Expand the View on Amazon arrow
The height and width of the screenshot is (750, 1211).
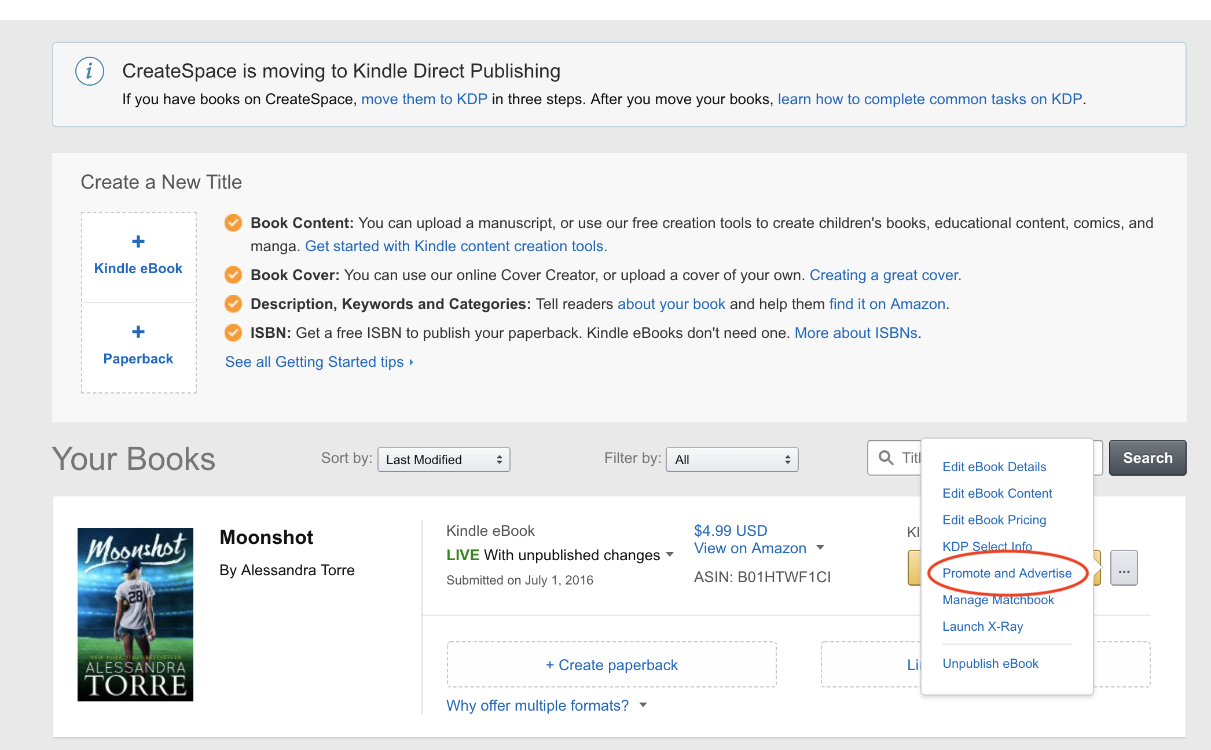click(820, 547)
